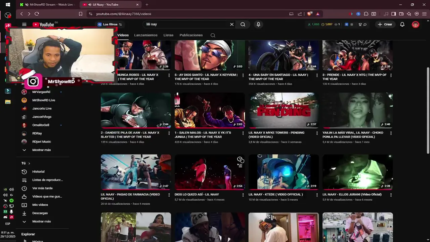Clear the 'lili nay' search text
Image resolution: width=430 pixels, height=242 pixels.
coord(232,24)
